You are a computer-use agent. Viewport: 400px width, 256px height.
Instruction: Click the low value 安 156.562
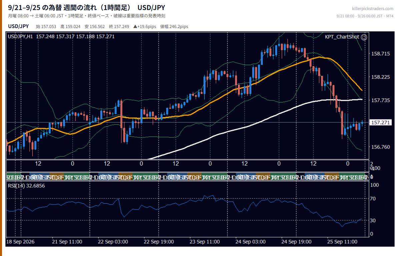click(95, 26)
